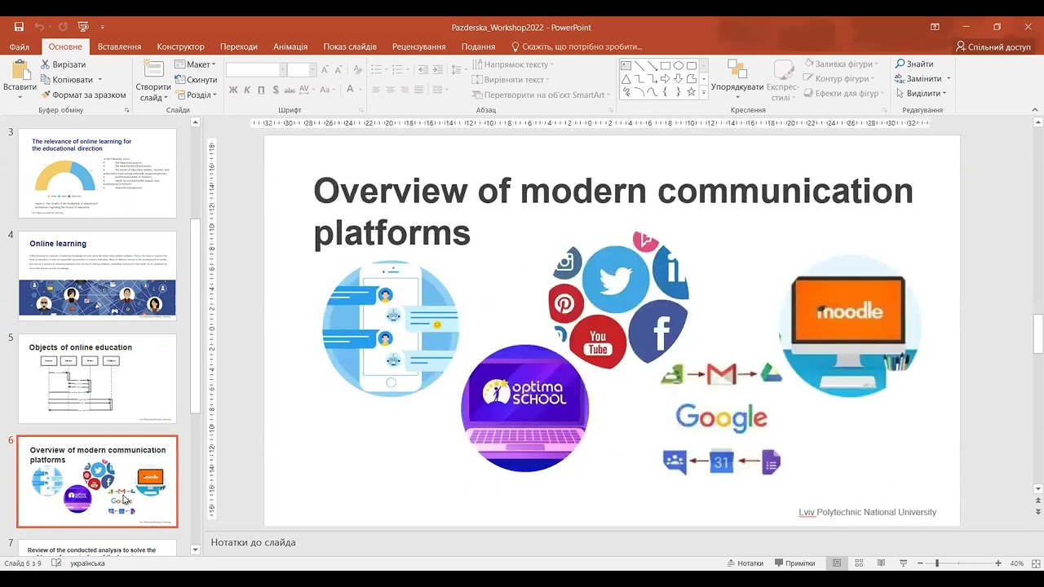Pick the triangle shape in shapes gallery
Image resolution: width=1044 pixels, height=587 pixels.
(626, 79)
